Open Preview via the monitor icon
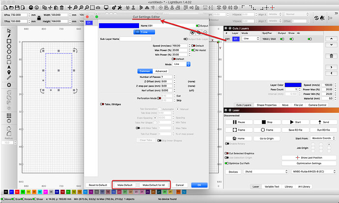The height and width of the screenshot is (203, 339). click(x=106, y=8)
